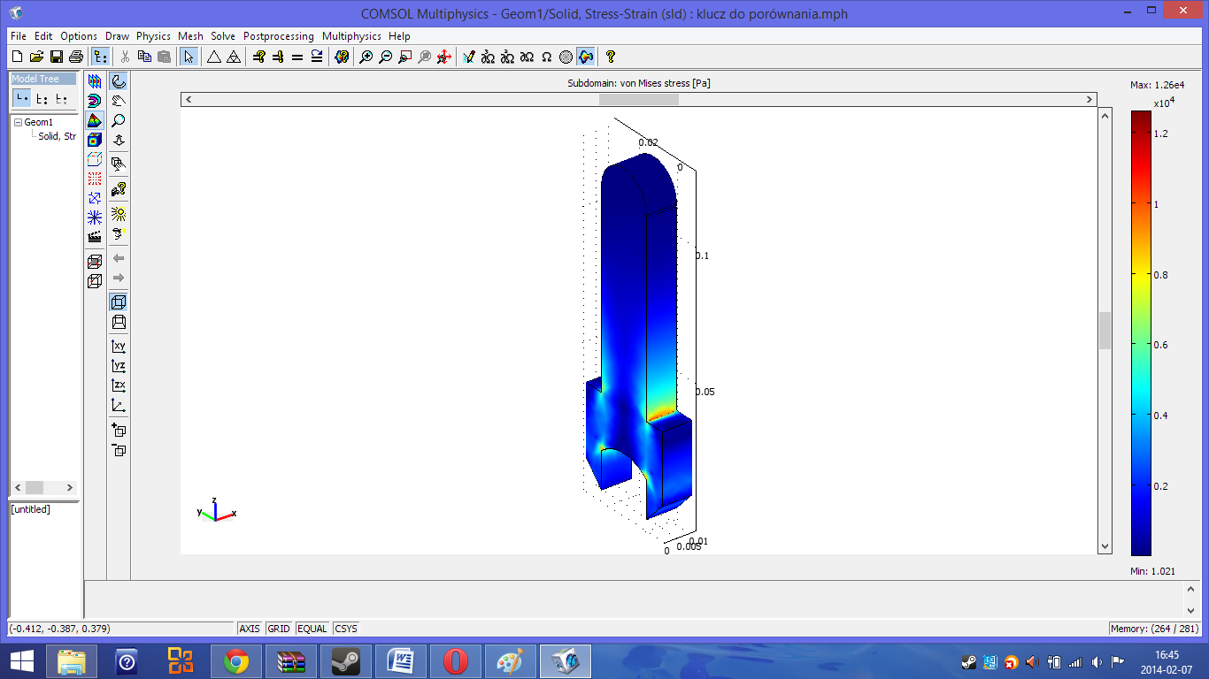Toggle the Model Tree panel button
This screenshot has height=679, width=1209.
point(100,57)
